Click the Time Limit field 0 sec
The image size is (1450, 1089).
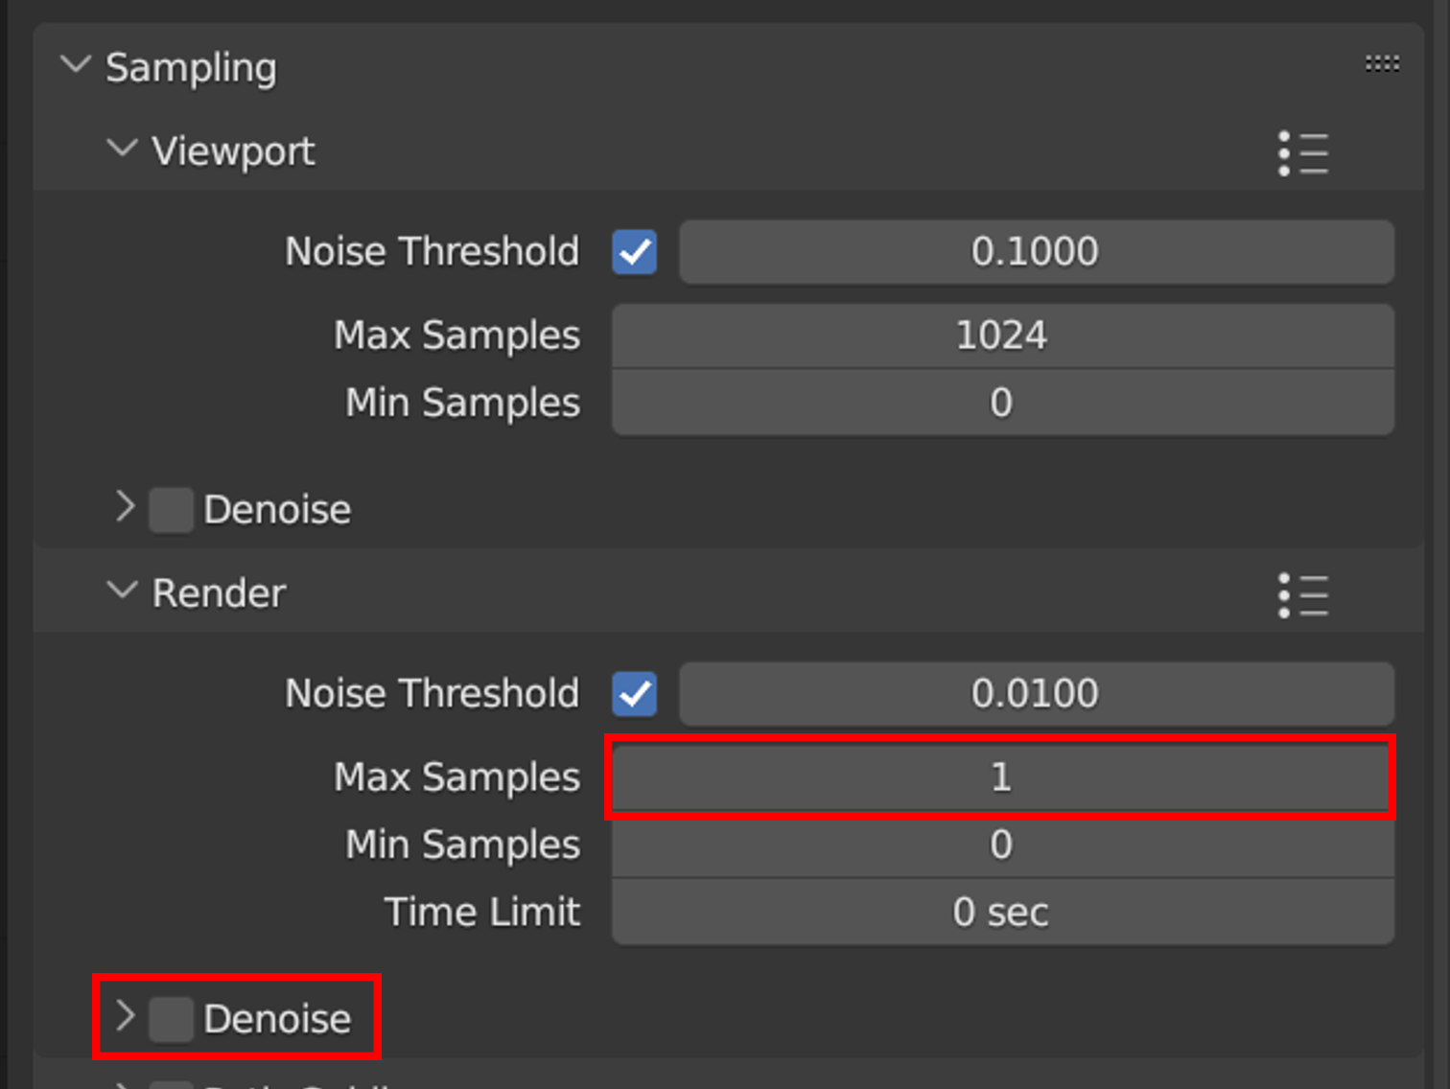1003,912
